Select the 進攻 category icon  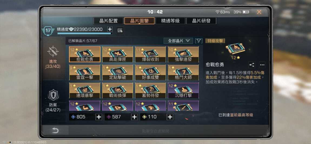pos(53,52)
